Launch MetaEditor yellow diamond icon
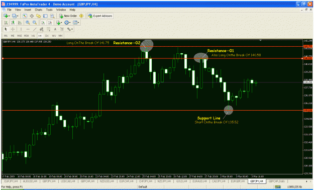Image resolution: width=314 pixels, height=190 pixels. [x=81, y=16]
